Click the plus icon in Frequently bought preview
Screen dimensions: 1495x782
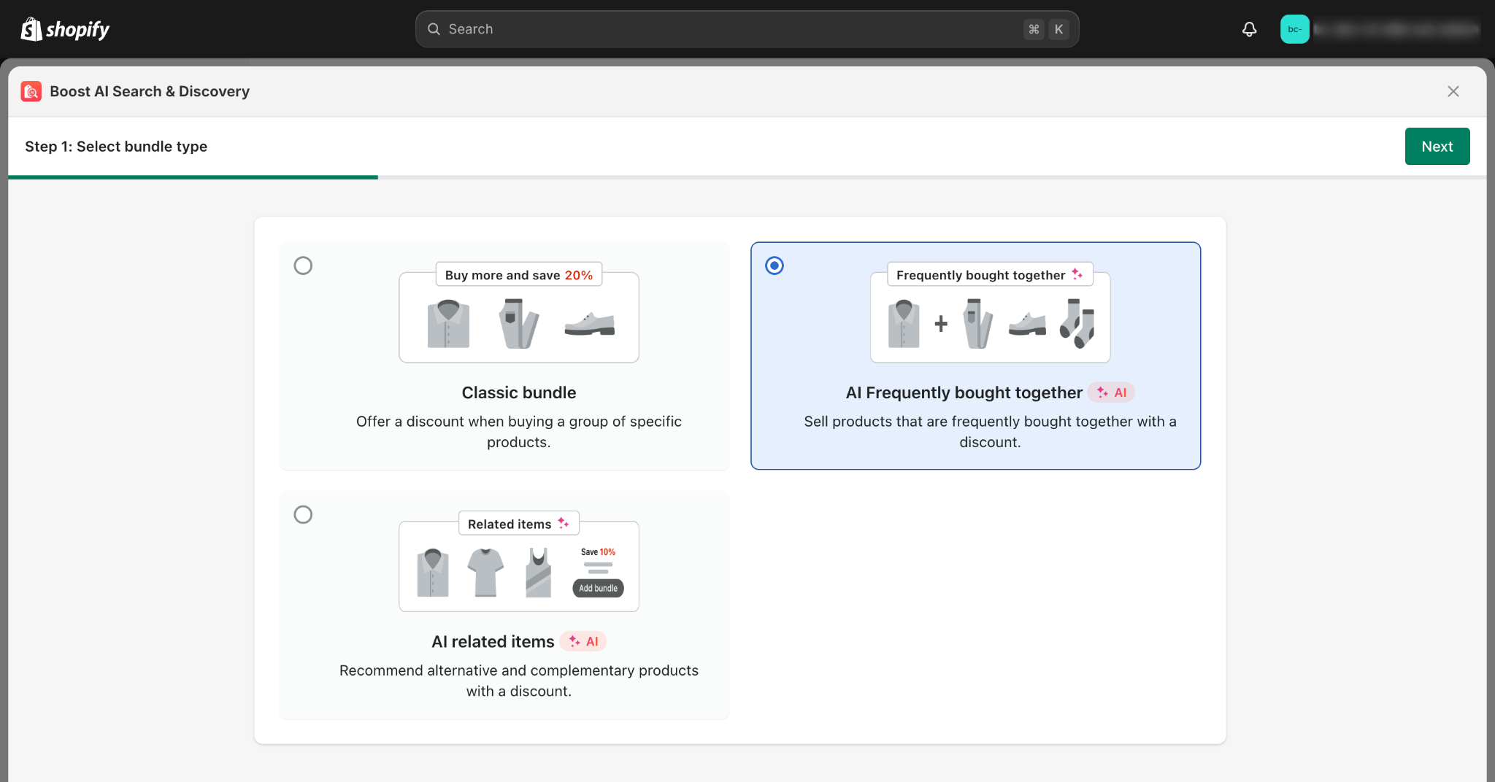click(941, 323)
